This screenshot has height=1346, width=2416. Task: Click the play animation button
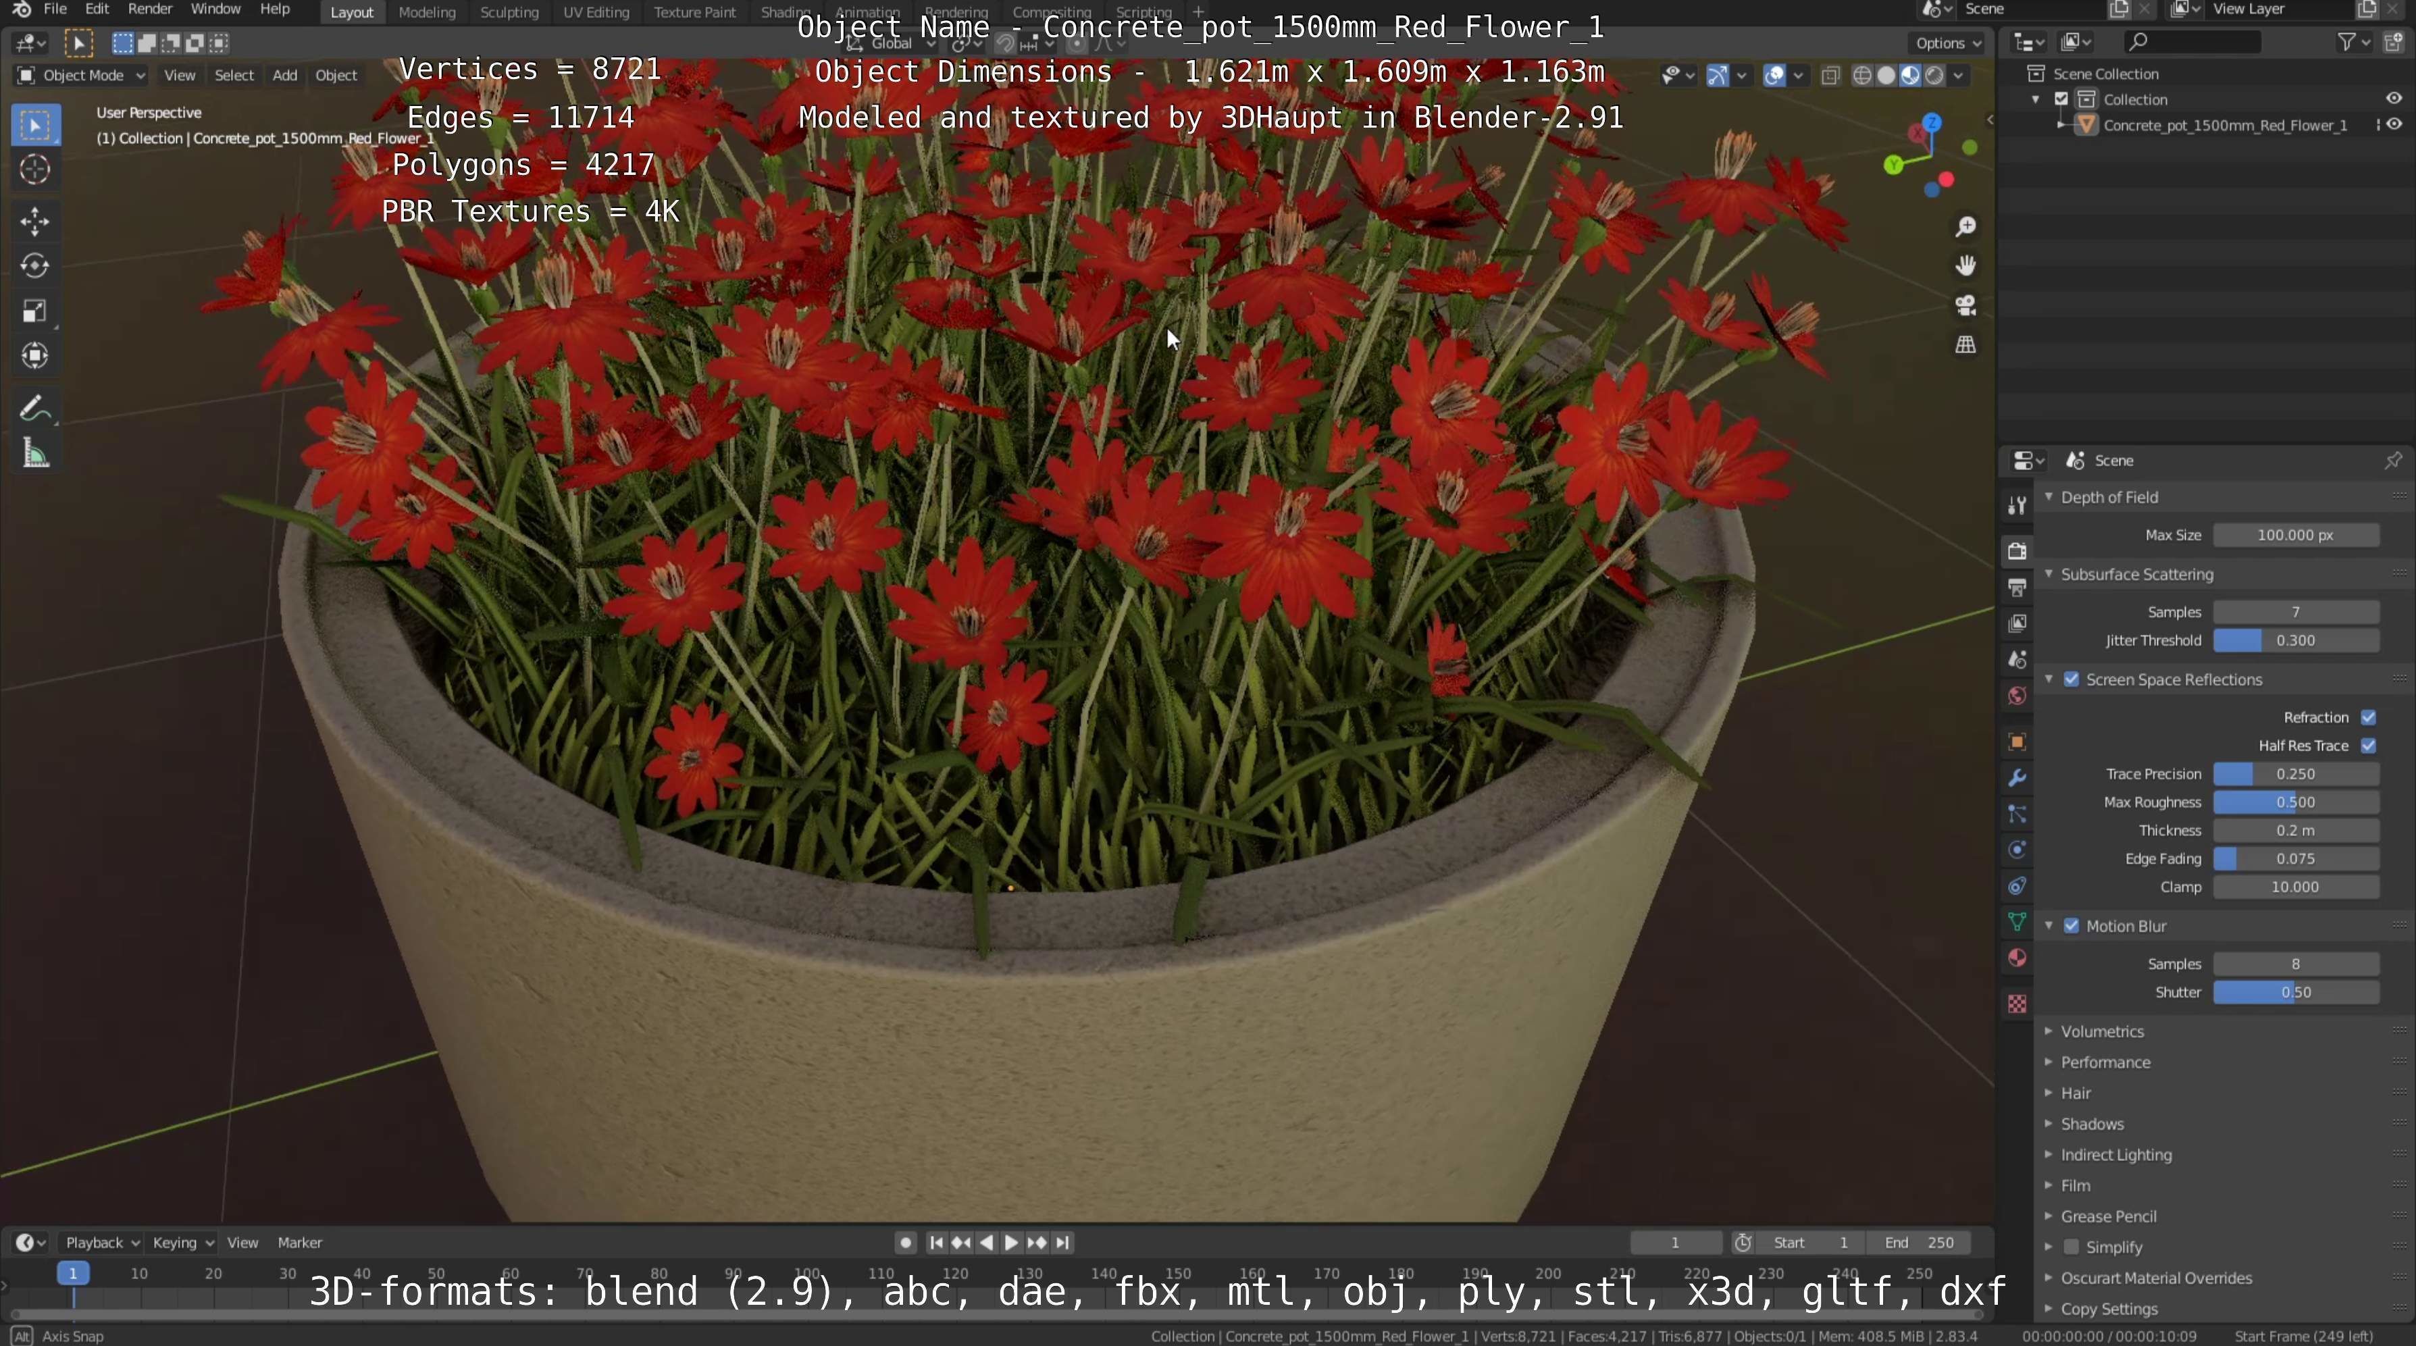1011,1242
